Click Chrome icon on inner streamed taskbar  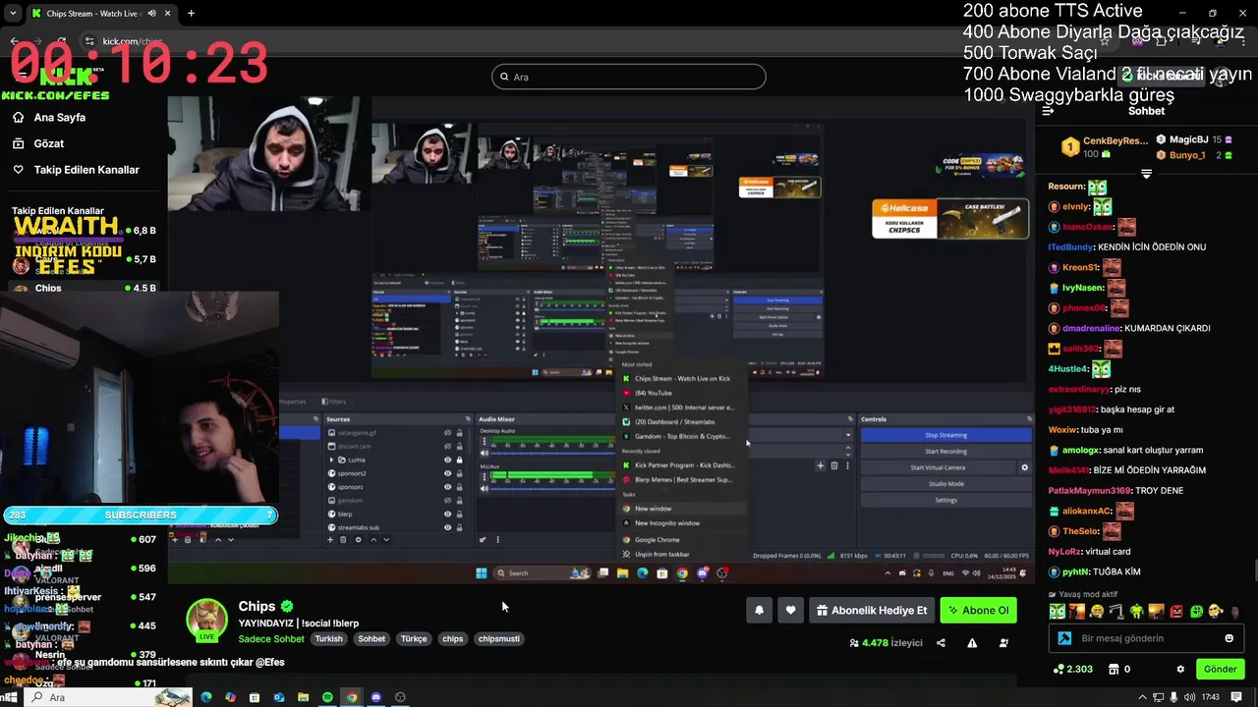point(682,573)
